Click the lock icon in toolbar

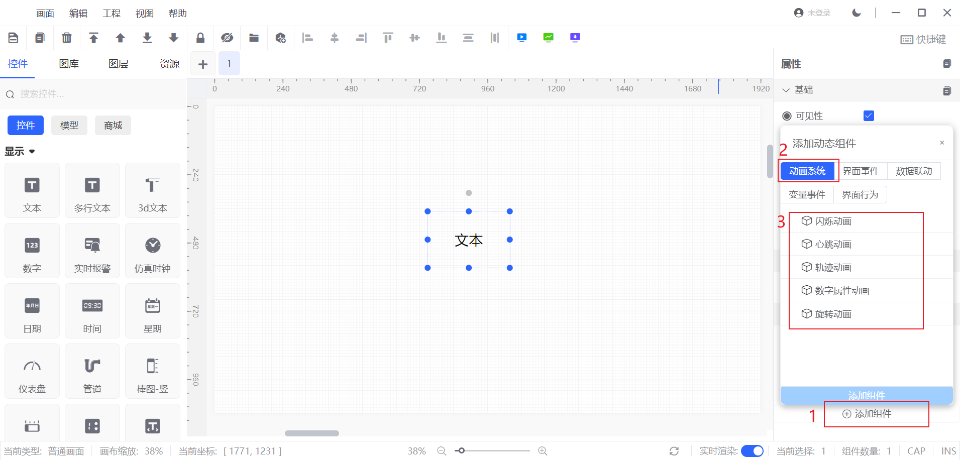(200, 38)
